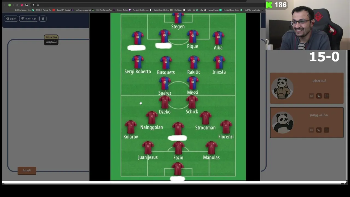This screenshot has width=350, height=197.
Task: Click the green K logo viewer count
Action: pos(276,5)
